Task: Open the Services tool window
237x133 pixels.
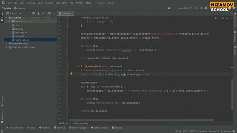Action: click(x=117, y=128)
